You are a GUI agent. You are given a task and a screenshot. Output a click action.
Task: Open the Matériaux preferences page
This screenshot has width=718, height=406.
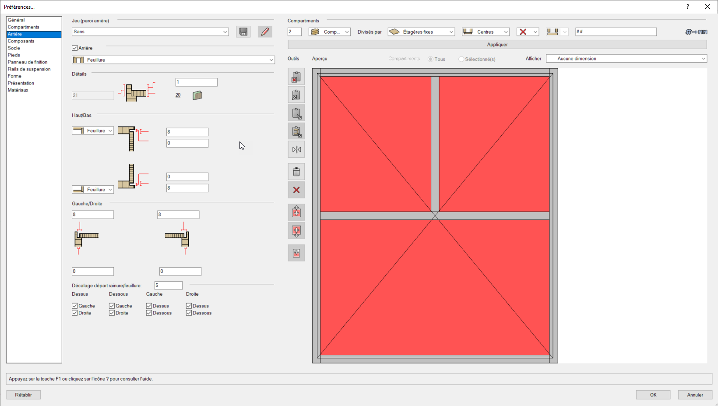tap(18, 90)
